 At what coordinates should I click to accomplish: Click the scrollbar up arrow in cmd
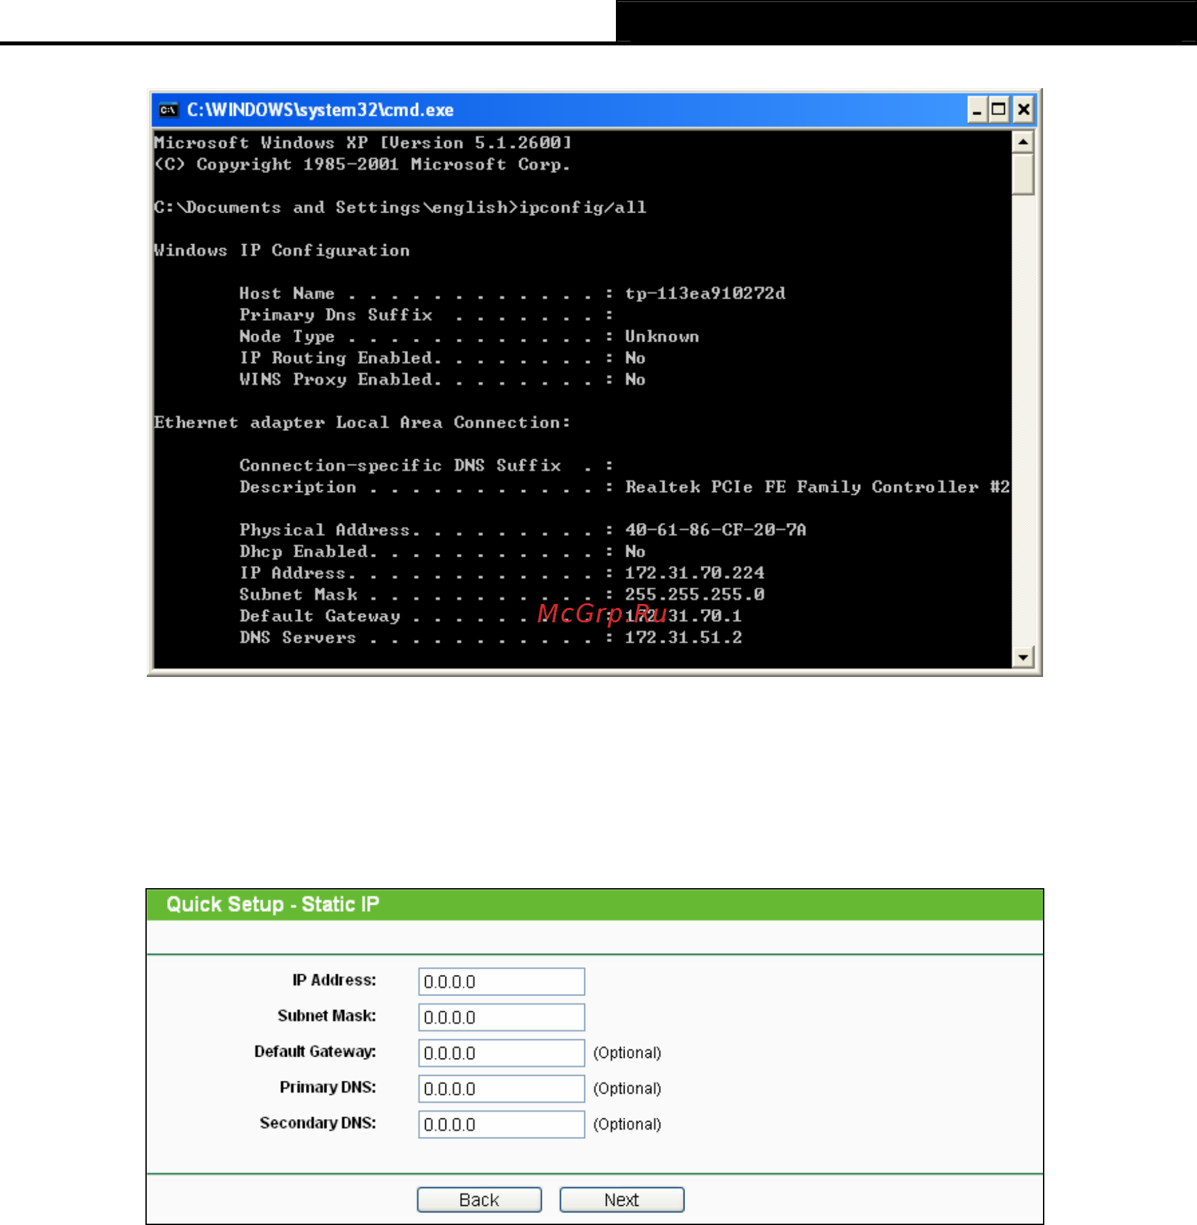[x=1023, y=141]
